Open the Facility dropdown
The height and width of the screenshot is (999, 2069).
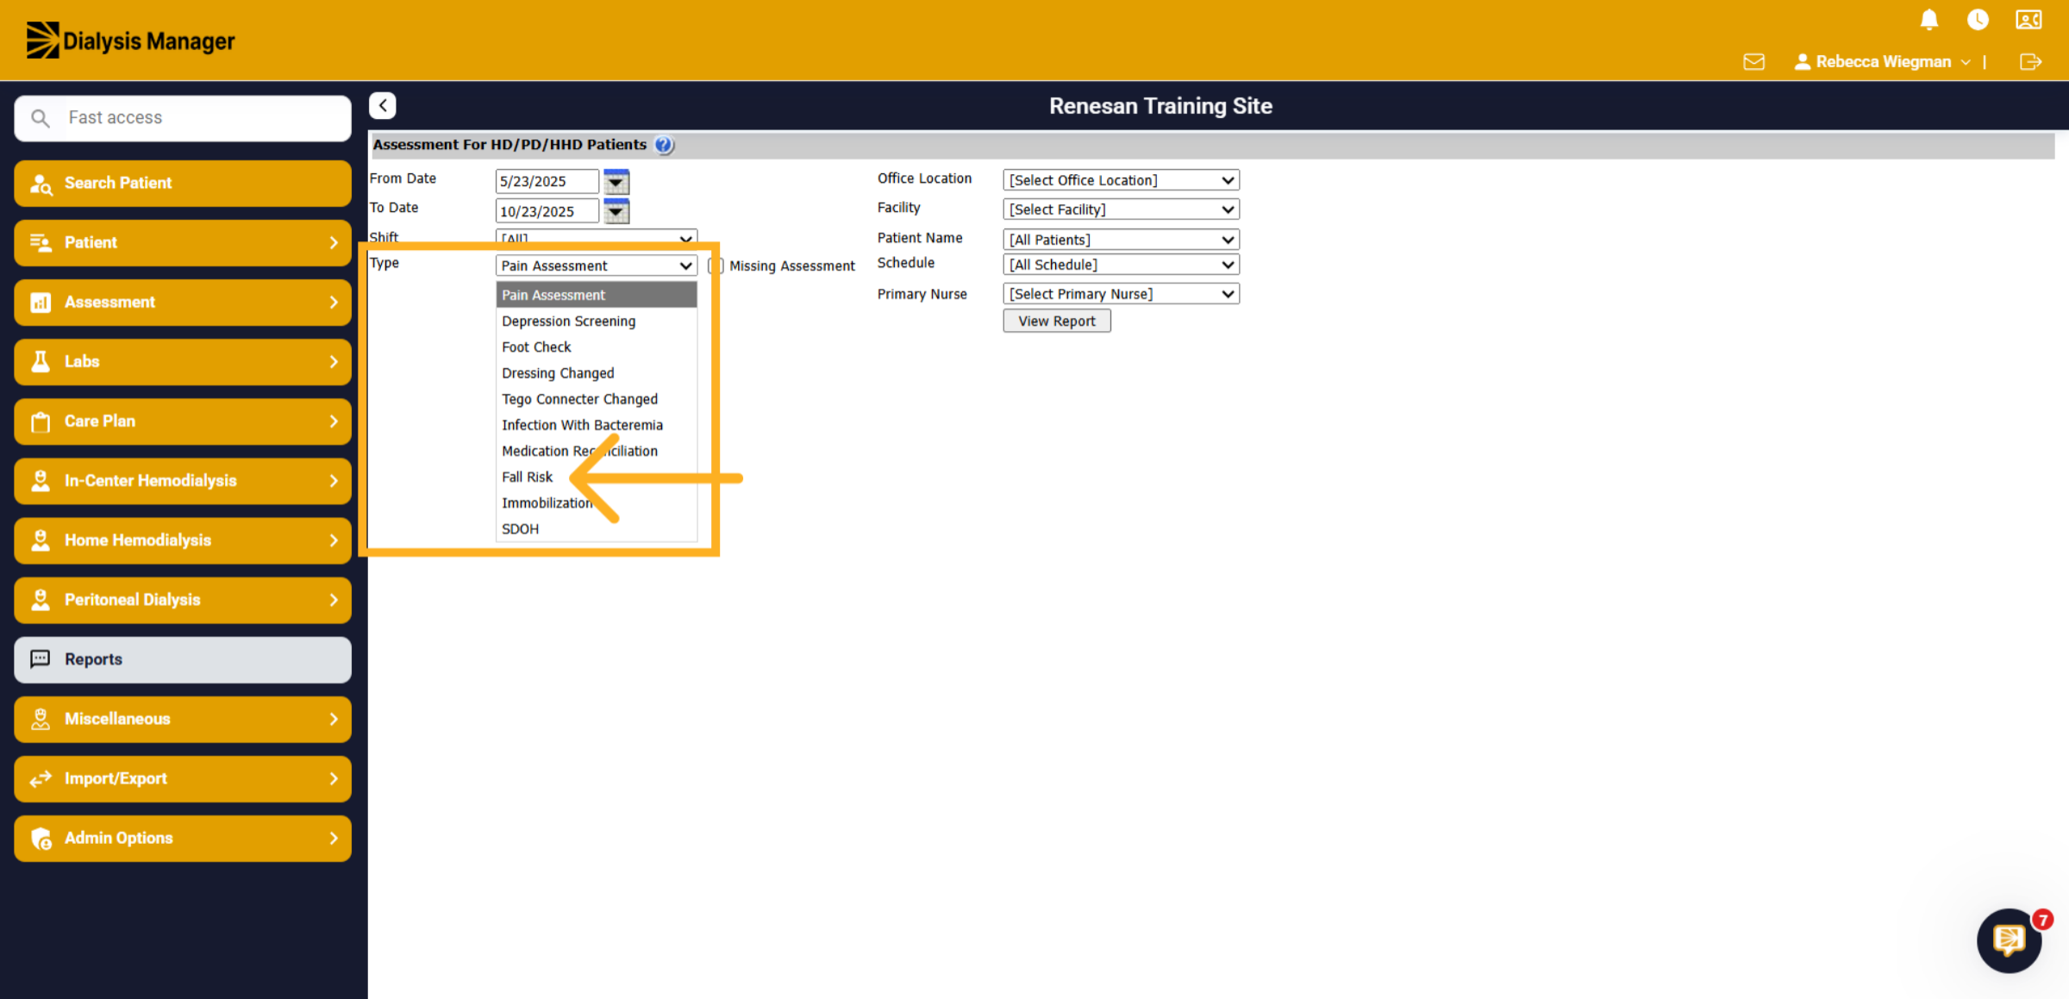tap(1121, 209)
